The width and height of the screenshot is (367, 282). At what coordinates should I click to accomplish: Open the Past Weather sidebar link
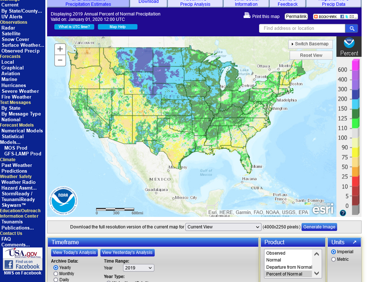[17, 165]
